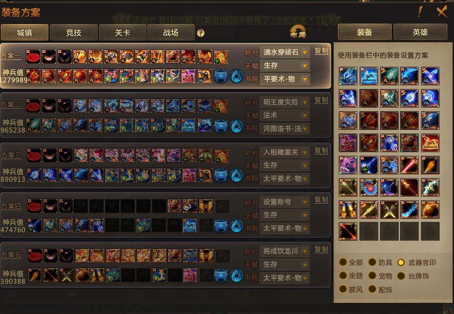Click the blue cauldron icon in 方案二
454x314 pixels.
coord(221,126)
